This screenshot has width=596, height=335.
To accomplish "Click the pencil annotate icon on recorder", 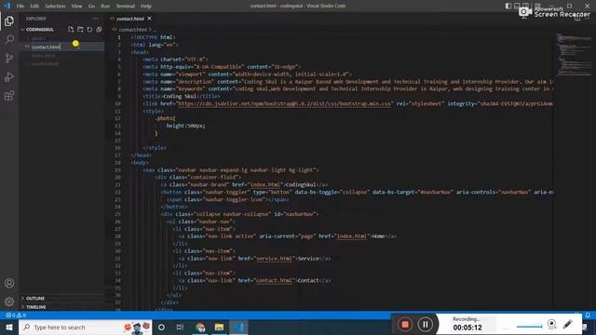I will [568, 324].
